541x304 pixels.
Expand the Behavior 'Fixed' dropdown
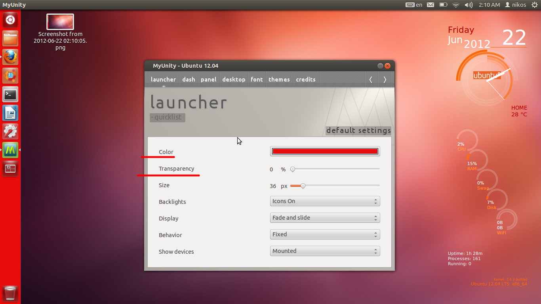point(325,234)
